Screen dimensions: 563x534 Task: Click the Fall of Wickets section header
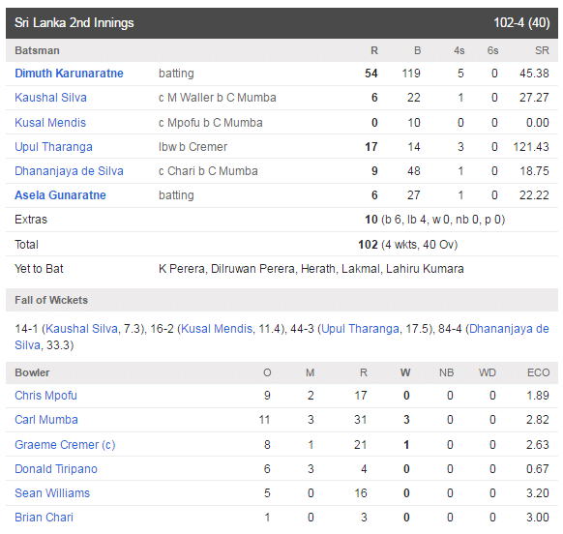281,300
